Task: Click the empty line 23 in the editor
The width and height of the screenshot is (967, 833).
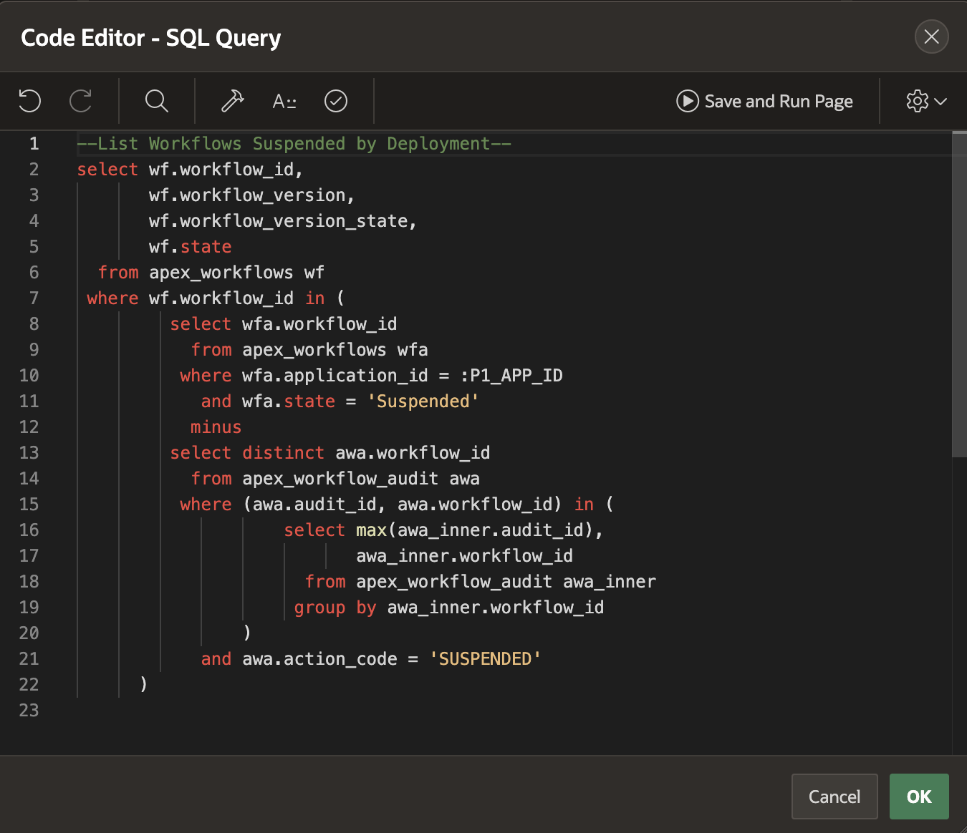Action: coord(514,711)
